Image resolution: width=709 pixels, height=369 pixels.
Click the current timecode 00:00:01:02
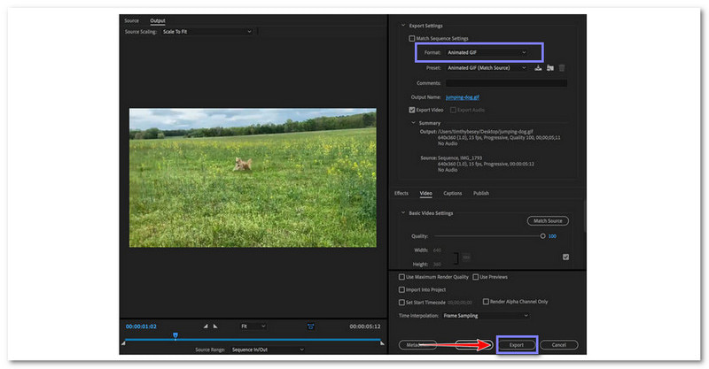(141, 327)
